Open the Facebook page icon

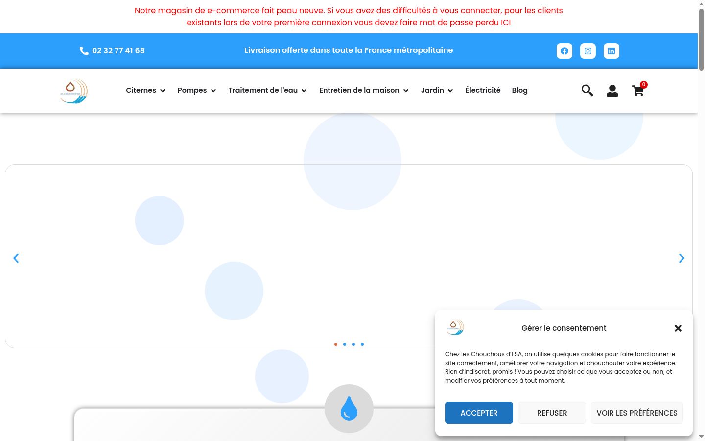click(564, 51)
